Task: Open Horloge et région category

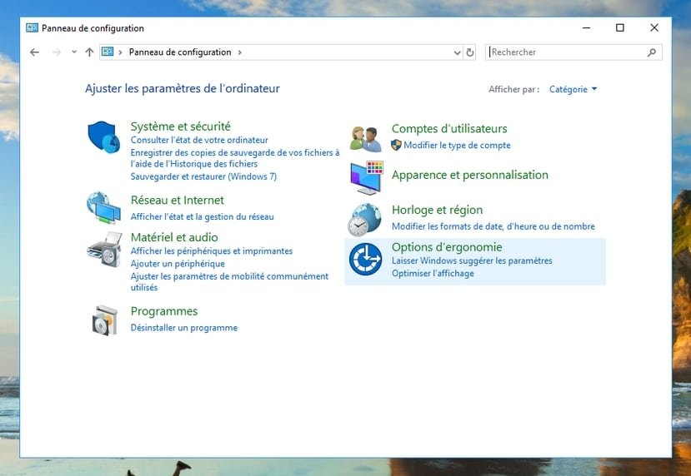Action: [x=437, y=210]
